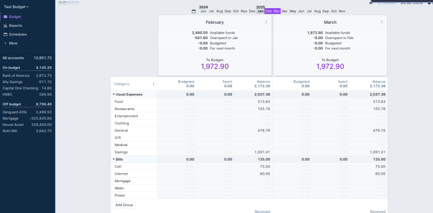
Task: Open Roth IRA account
Action: tap(27, 131)
